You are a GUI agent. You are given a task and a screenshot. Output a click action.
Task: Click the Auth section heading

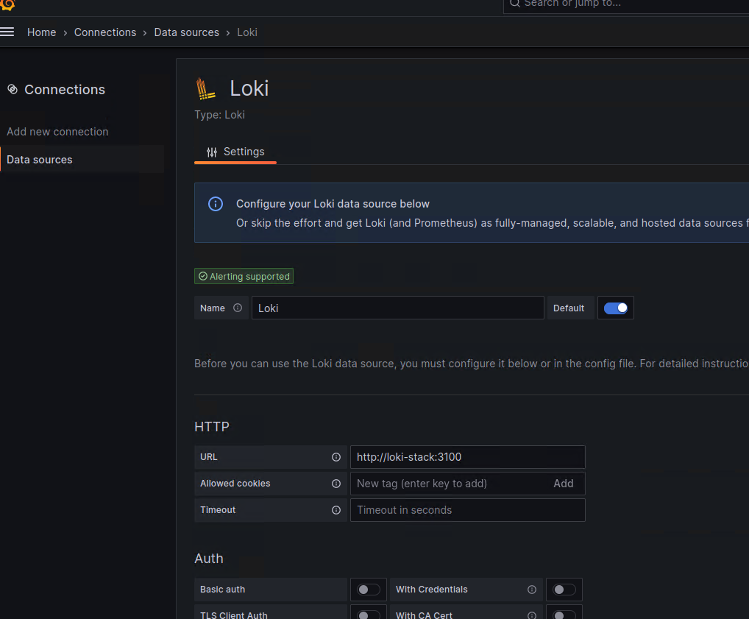tap(209, 559)
